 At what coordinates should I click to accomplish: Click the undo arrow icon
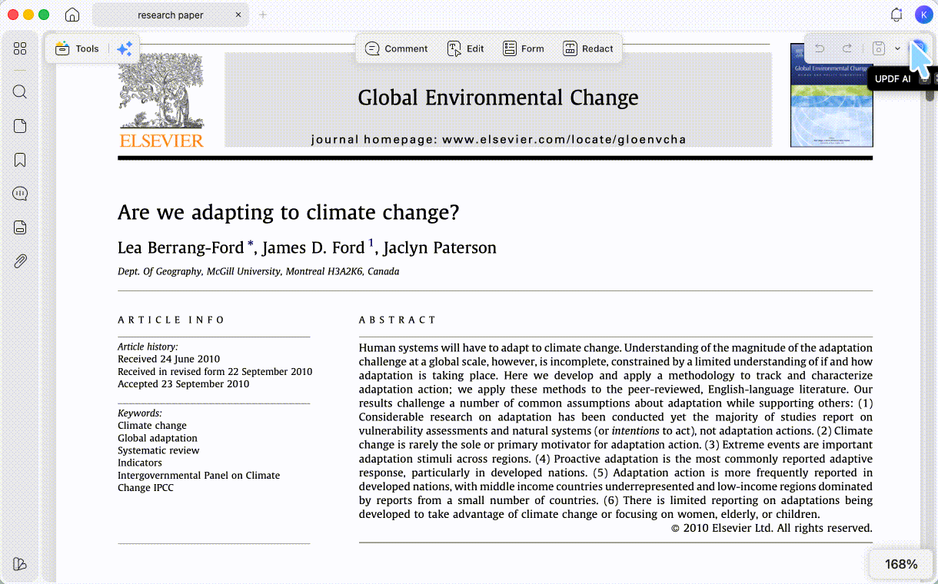[x=820, y=48]
